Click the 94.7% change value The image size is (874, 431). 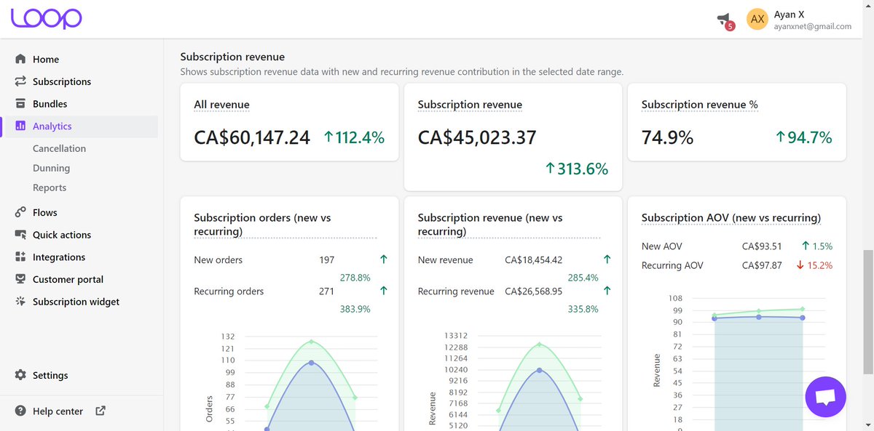coord(803,137)
